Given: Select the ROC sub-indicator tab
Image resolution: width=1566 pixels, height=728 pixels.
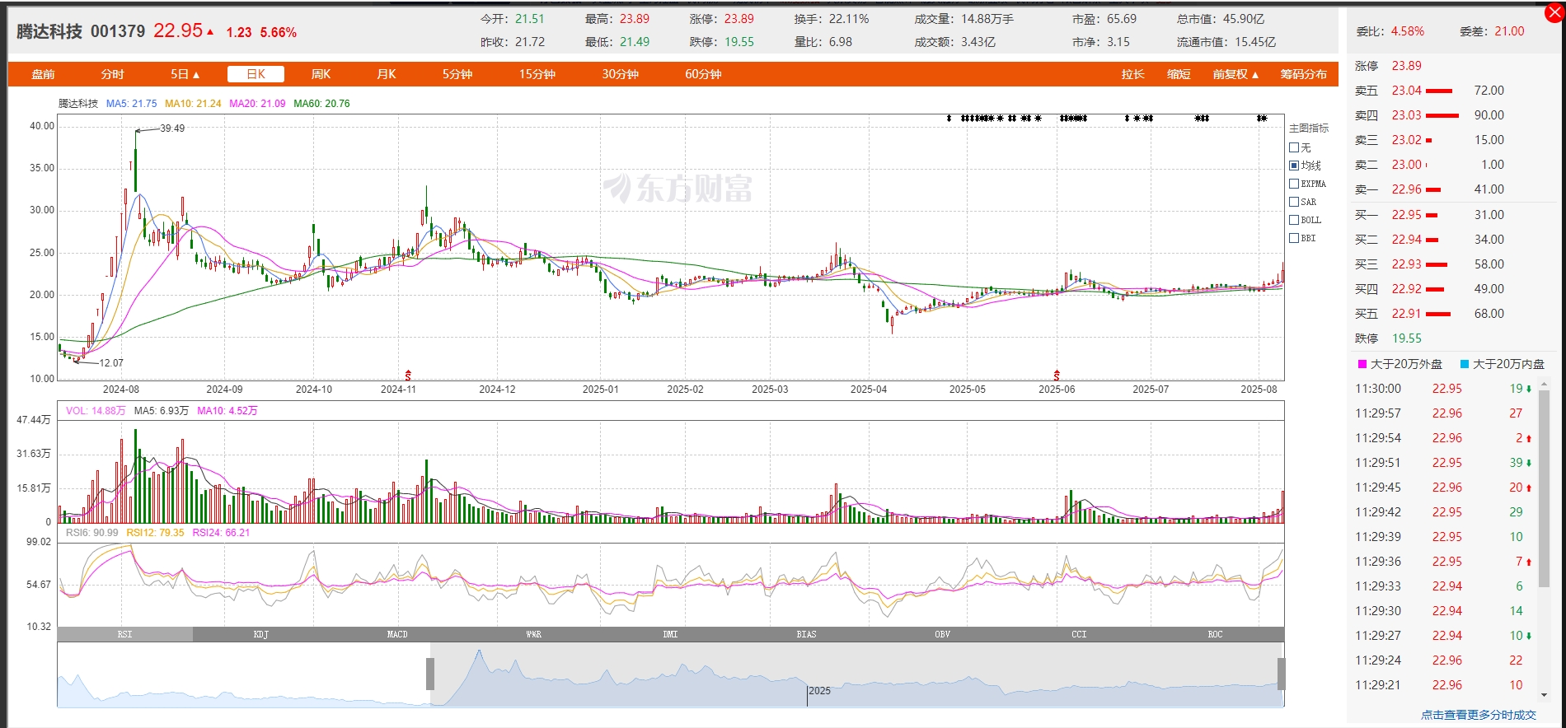Looking at the screenshot, I should tap(1216, 634).
